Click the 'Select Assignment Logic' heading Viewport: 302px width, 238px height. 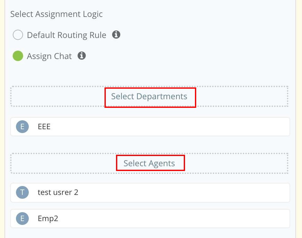[x=57, y=14]
